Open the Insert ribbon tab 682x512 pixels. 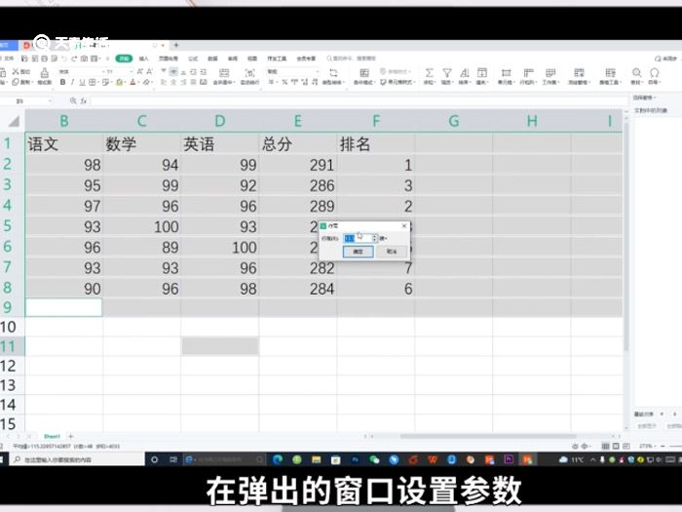click(144, 59)
